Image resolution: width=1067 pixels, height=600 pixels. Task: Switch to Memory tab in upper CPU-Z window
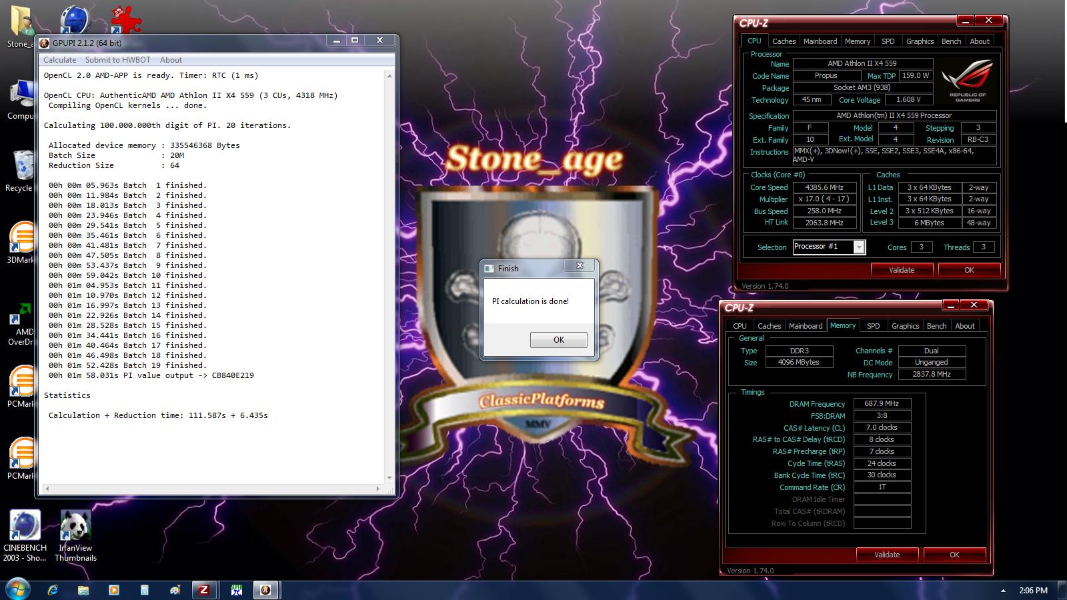858,41
